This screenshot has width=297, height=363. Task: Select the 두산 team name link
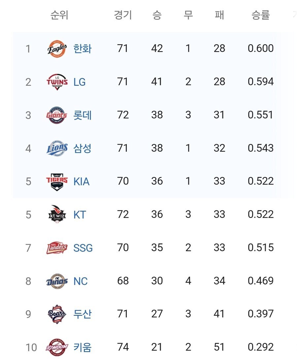[x=82, y=314]
